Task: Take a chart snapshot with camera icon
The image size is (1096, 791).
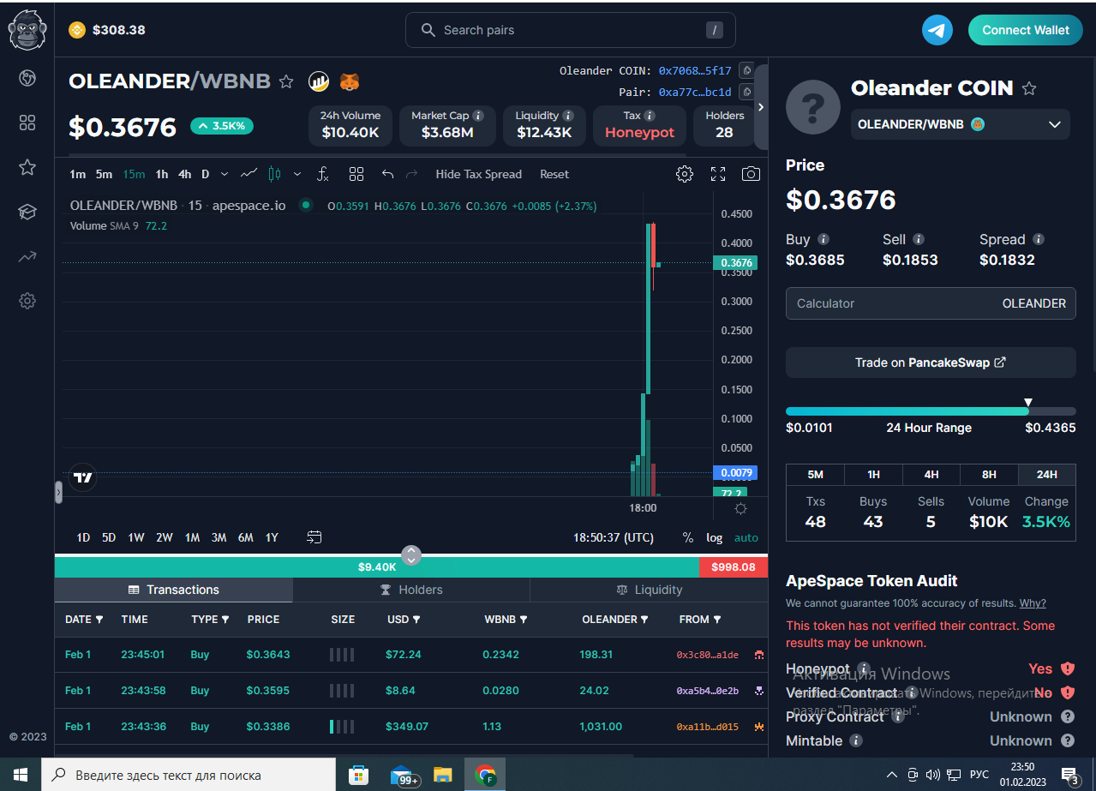Action: pos(751,174)
